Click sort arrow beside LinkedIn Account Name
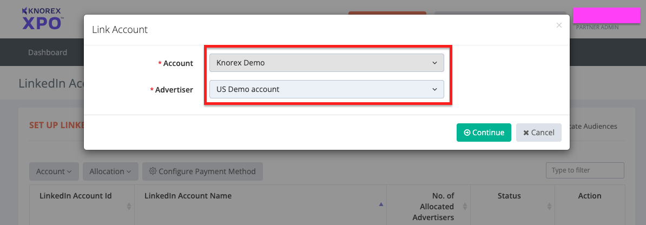Image resolution: width=646 pixels, height=225 pixels. pyautogui.click(x=381, y=204)
